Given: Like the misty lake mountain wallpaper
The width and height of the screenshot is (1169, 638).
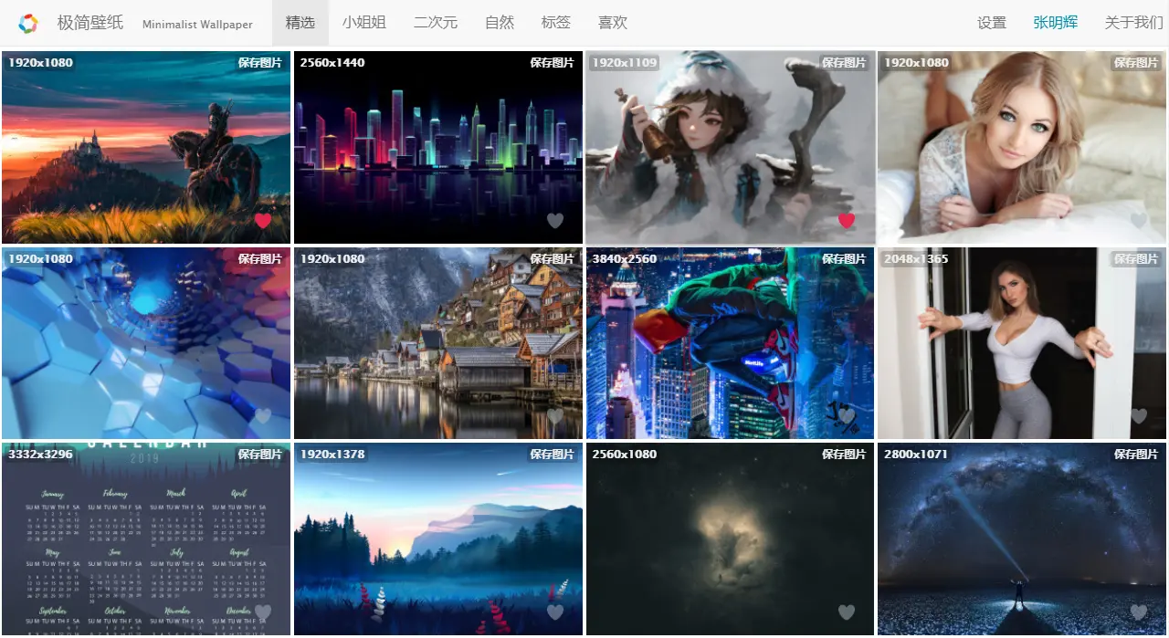Looking at the screenshot, I should [x=555, y=612].
